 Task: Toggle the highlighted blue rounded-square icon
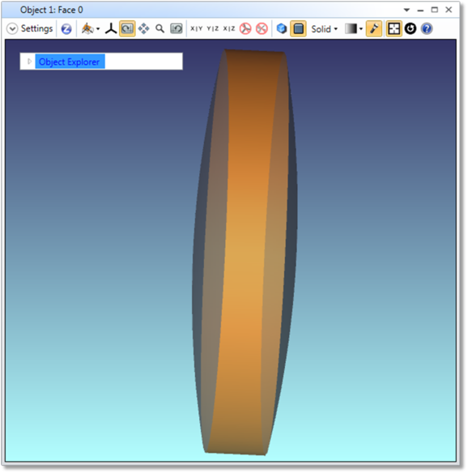(x=298, y=29)
